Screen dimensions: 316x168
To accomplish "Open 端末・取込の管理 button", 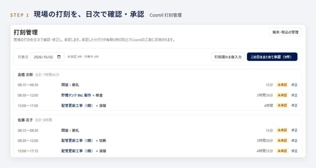I will 285,32.
